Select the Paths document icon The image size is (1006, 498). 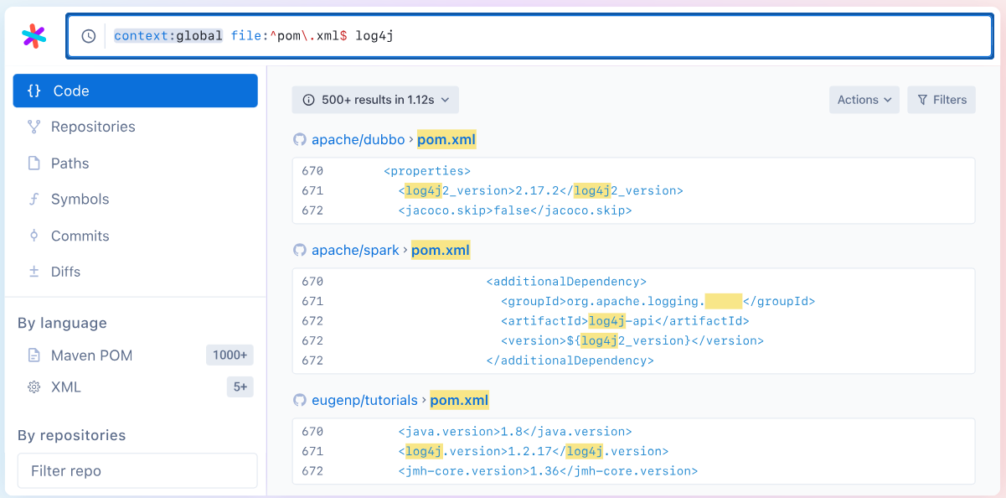point(34,163)
